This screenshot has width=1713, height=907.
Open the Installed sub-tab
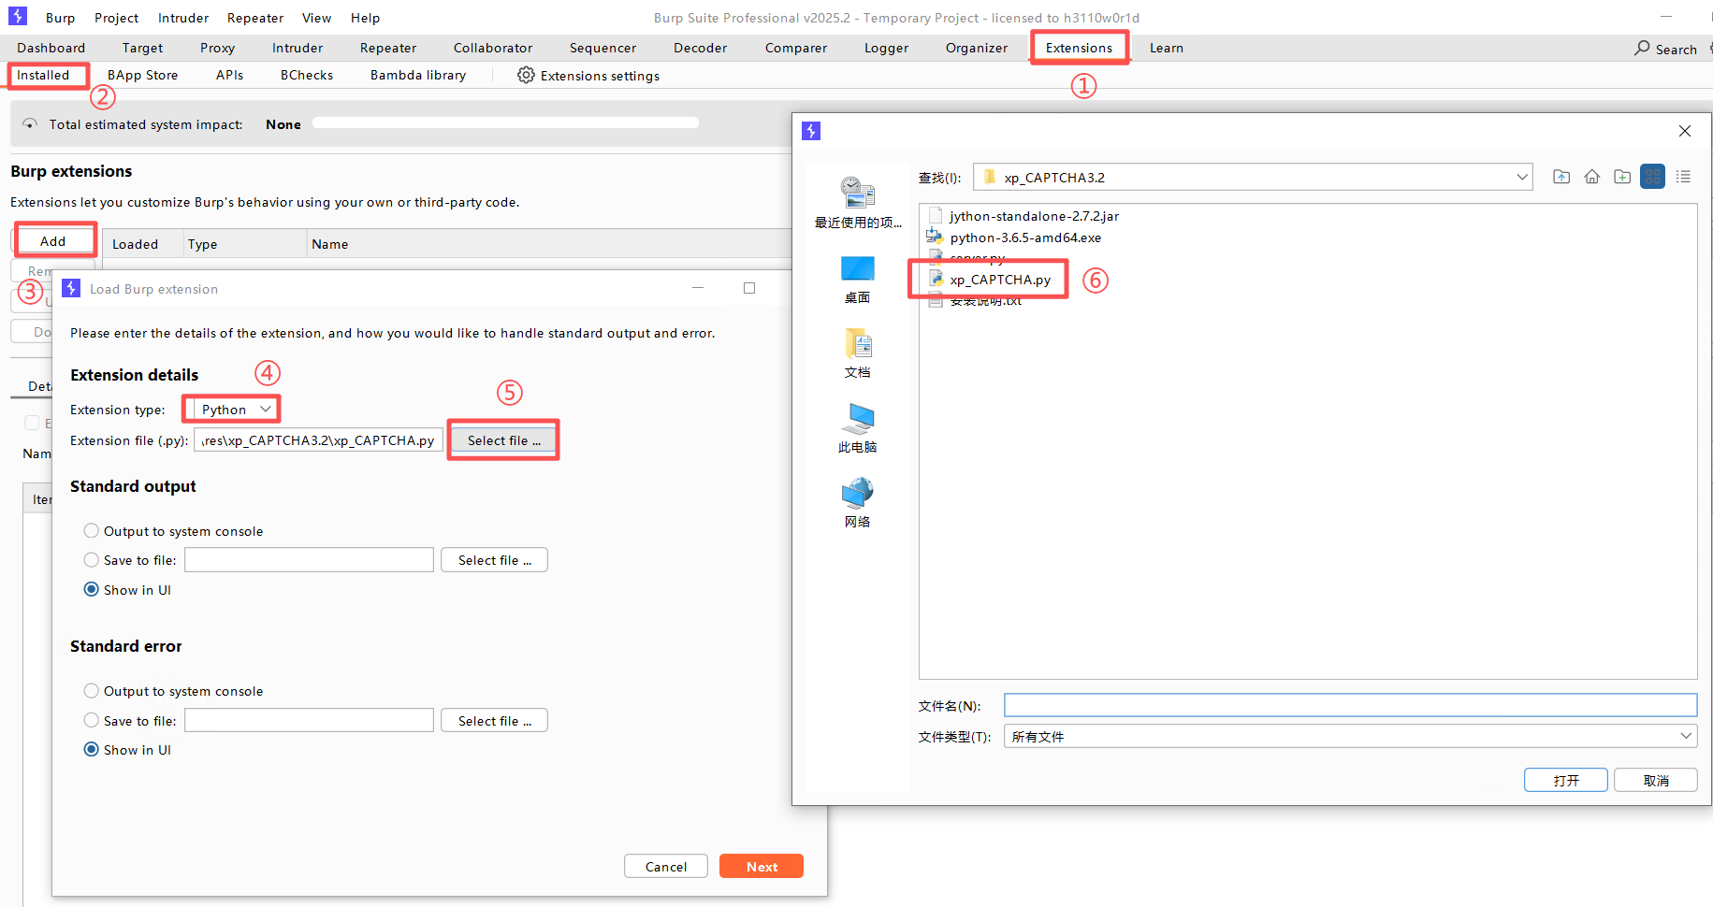[x=43, y=75]
